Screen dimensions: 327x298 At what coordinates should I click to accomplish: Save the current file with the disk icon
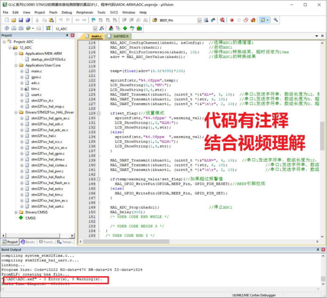tap(21, 20)
